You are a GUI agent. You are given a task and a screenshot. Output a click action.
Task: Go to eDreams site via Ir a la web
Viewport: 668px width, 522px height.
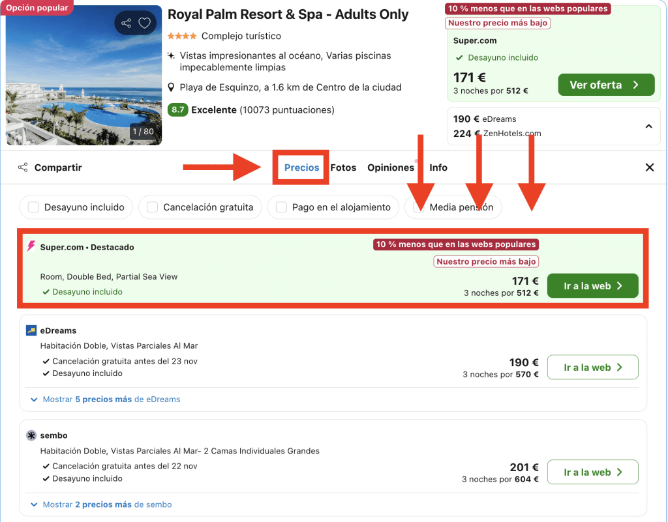tap(592, 368)
